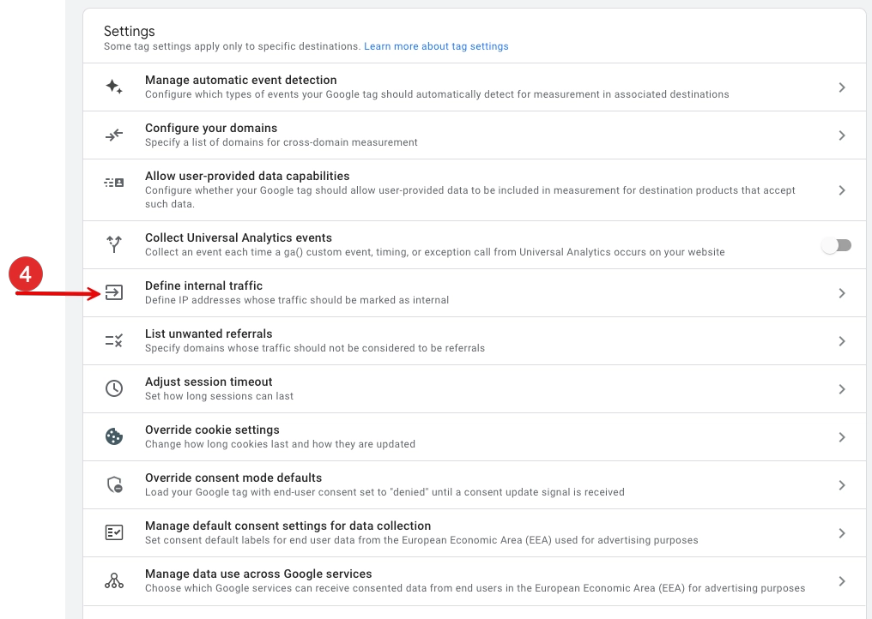Click the red number 4 annotation badge
Image resolution: width=872 pixels, height=619 pixels.
[x=26, y=274]
